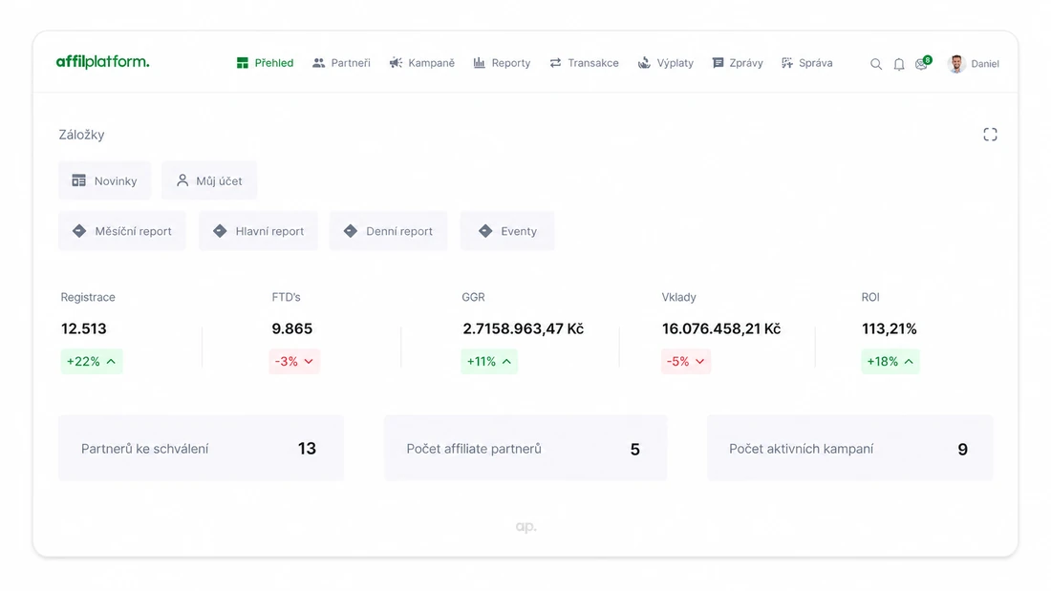1051x591 pixels.
Task: Open the Denní report bookmark
Action: point(388,231)
